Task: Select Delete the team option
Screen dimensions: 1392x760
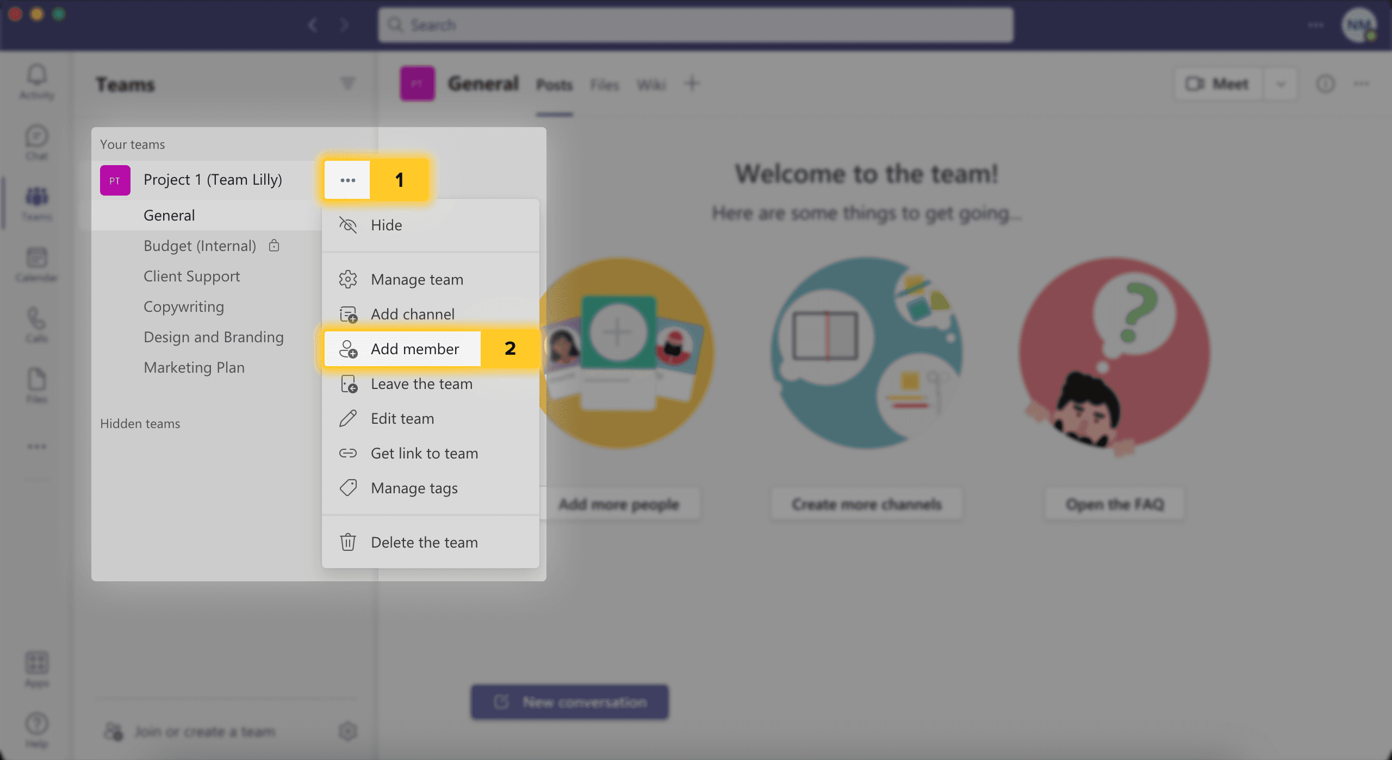Action: [x=424, y=541]
